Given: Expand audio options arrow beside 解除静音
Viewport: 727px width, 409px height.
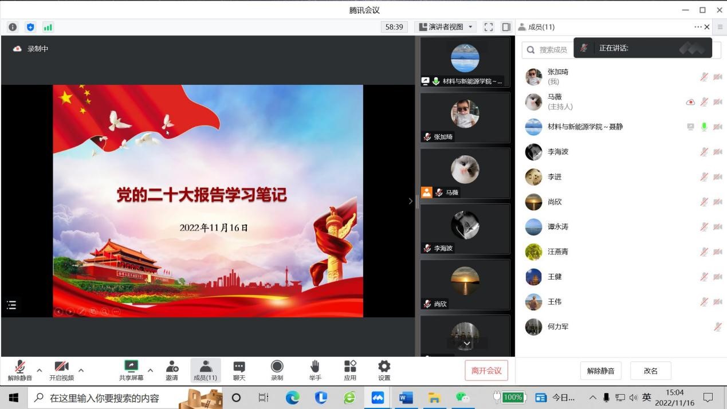Looking at the screenshot, I should coord(40,370).
